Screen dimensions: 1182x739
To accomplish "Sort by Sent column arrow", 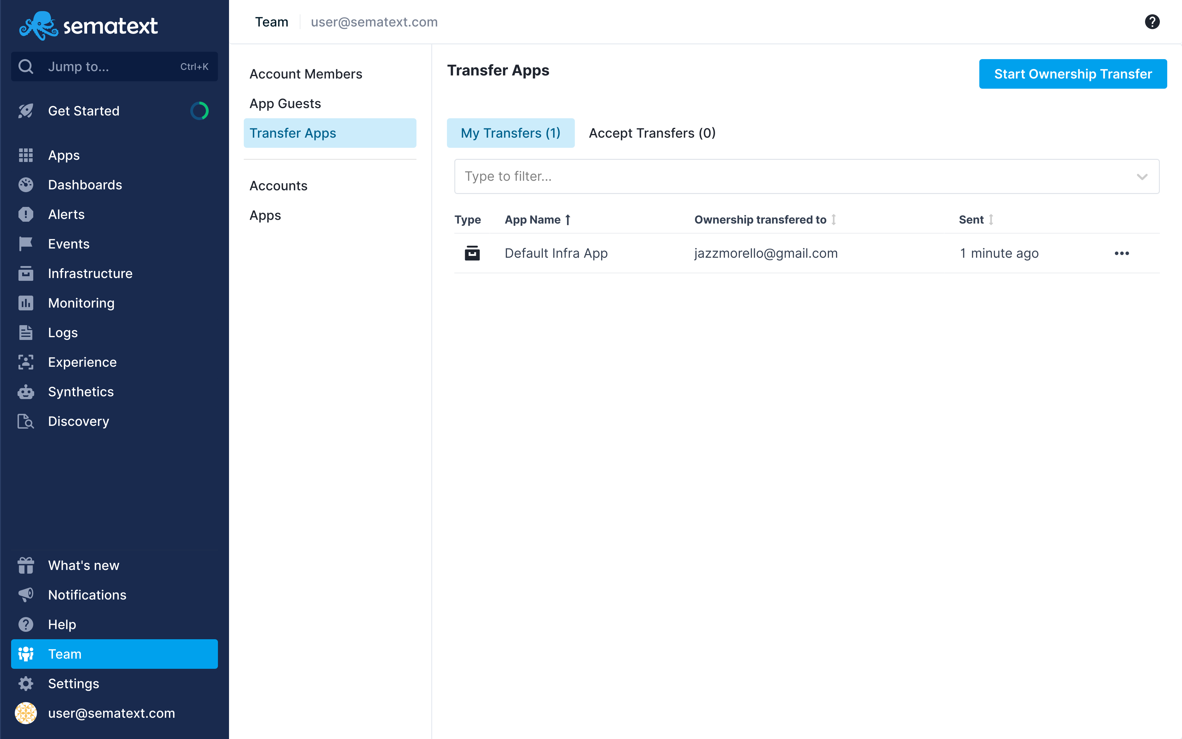I will [991, 220].
